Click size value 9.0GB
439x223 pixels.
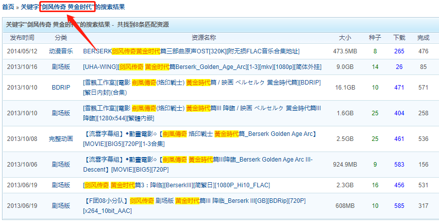(345, 67)
